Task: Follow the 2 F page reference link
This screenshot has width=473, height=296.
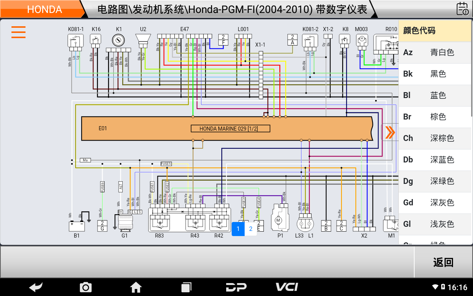Action: 223,40
